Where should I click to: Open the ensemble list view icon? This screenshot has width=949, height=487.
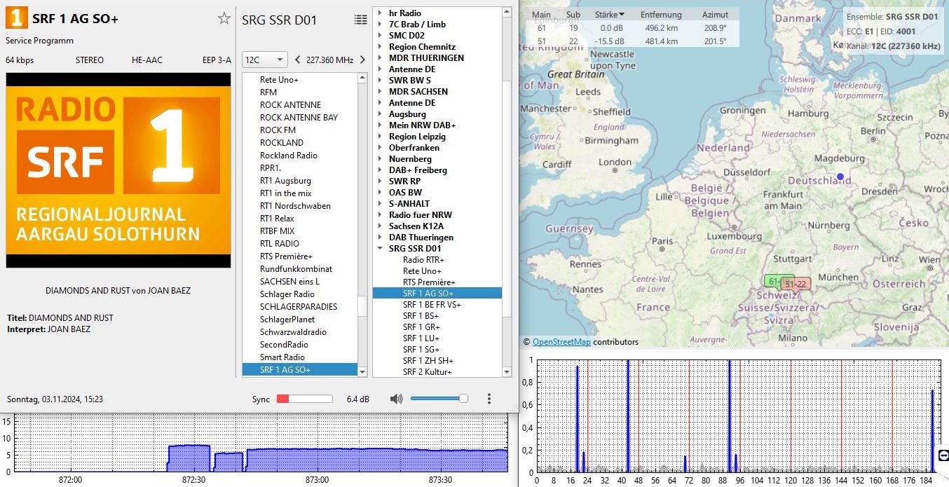click(360, 20)
